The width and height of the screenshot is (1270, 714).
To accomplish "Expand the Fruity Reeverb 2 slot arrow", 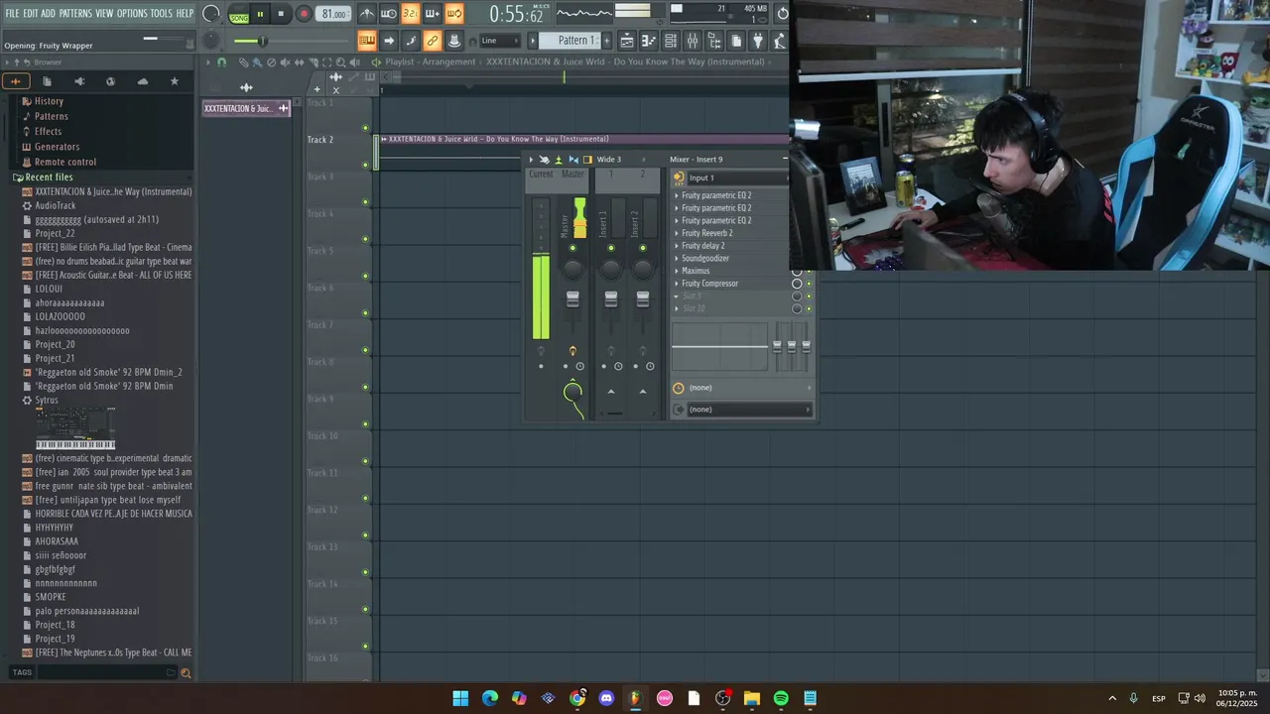I will click(677, 233).
